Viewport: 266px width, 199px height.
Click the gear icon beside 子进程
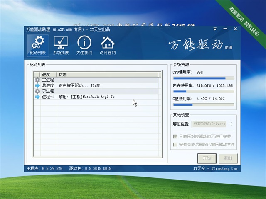coord(37,91)
